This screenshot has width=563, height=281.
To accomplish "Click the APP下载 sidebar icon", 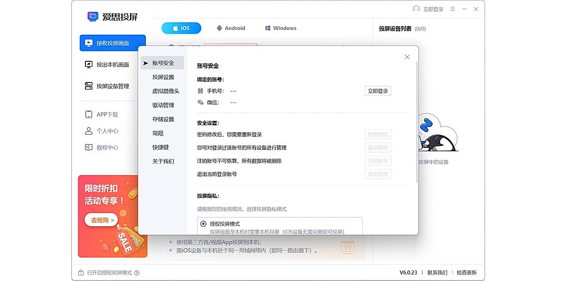I will click(x=89, y=114).
